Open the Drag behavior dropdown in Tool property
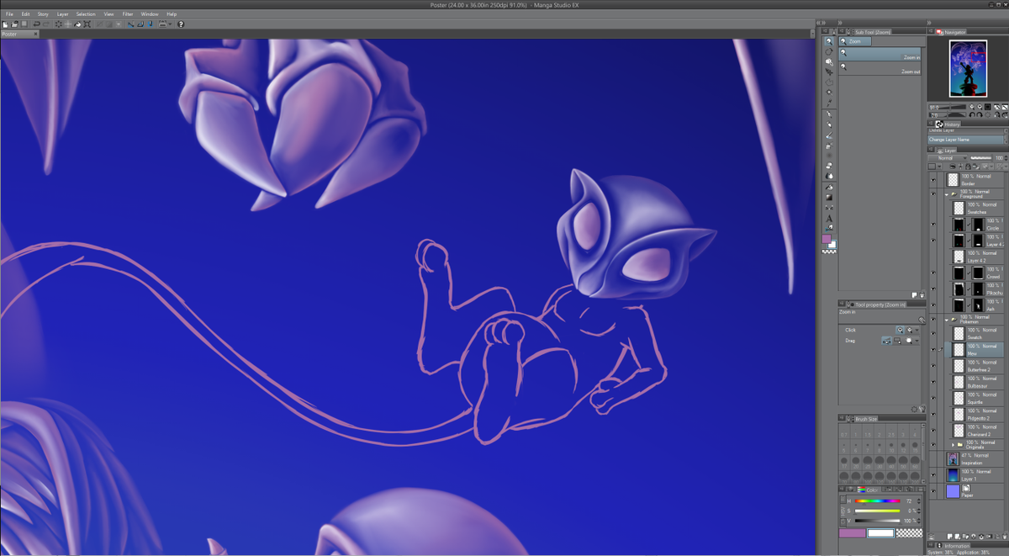 point(917,341)
